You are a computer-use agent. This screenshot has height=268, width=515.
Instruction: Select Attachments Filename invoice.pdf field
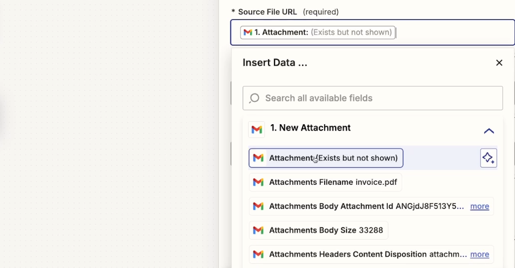click(x=325, y=182)
